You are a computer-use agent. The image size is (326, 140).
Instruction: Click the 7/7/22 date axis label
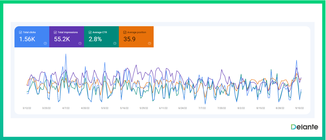click(x=202, y=108)
